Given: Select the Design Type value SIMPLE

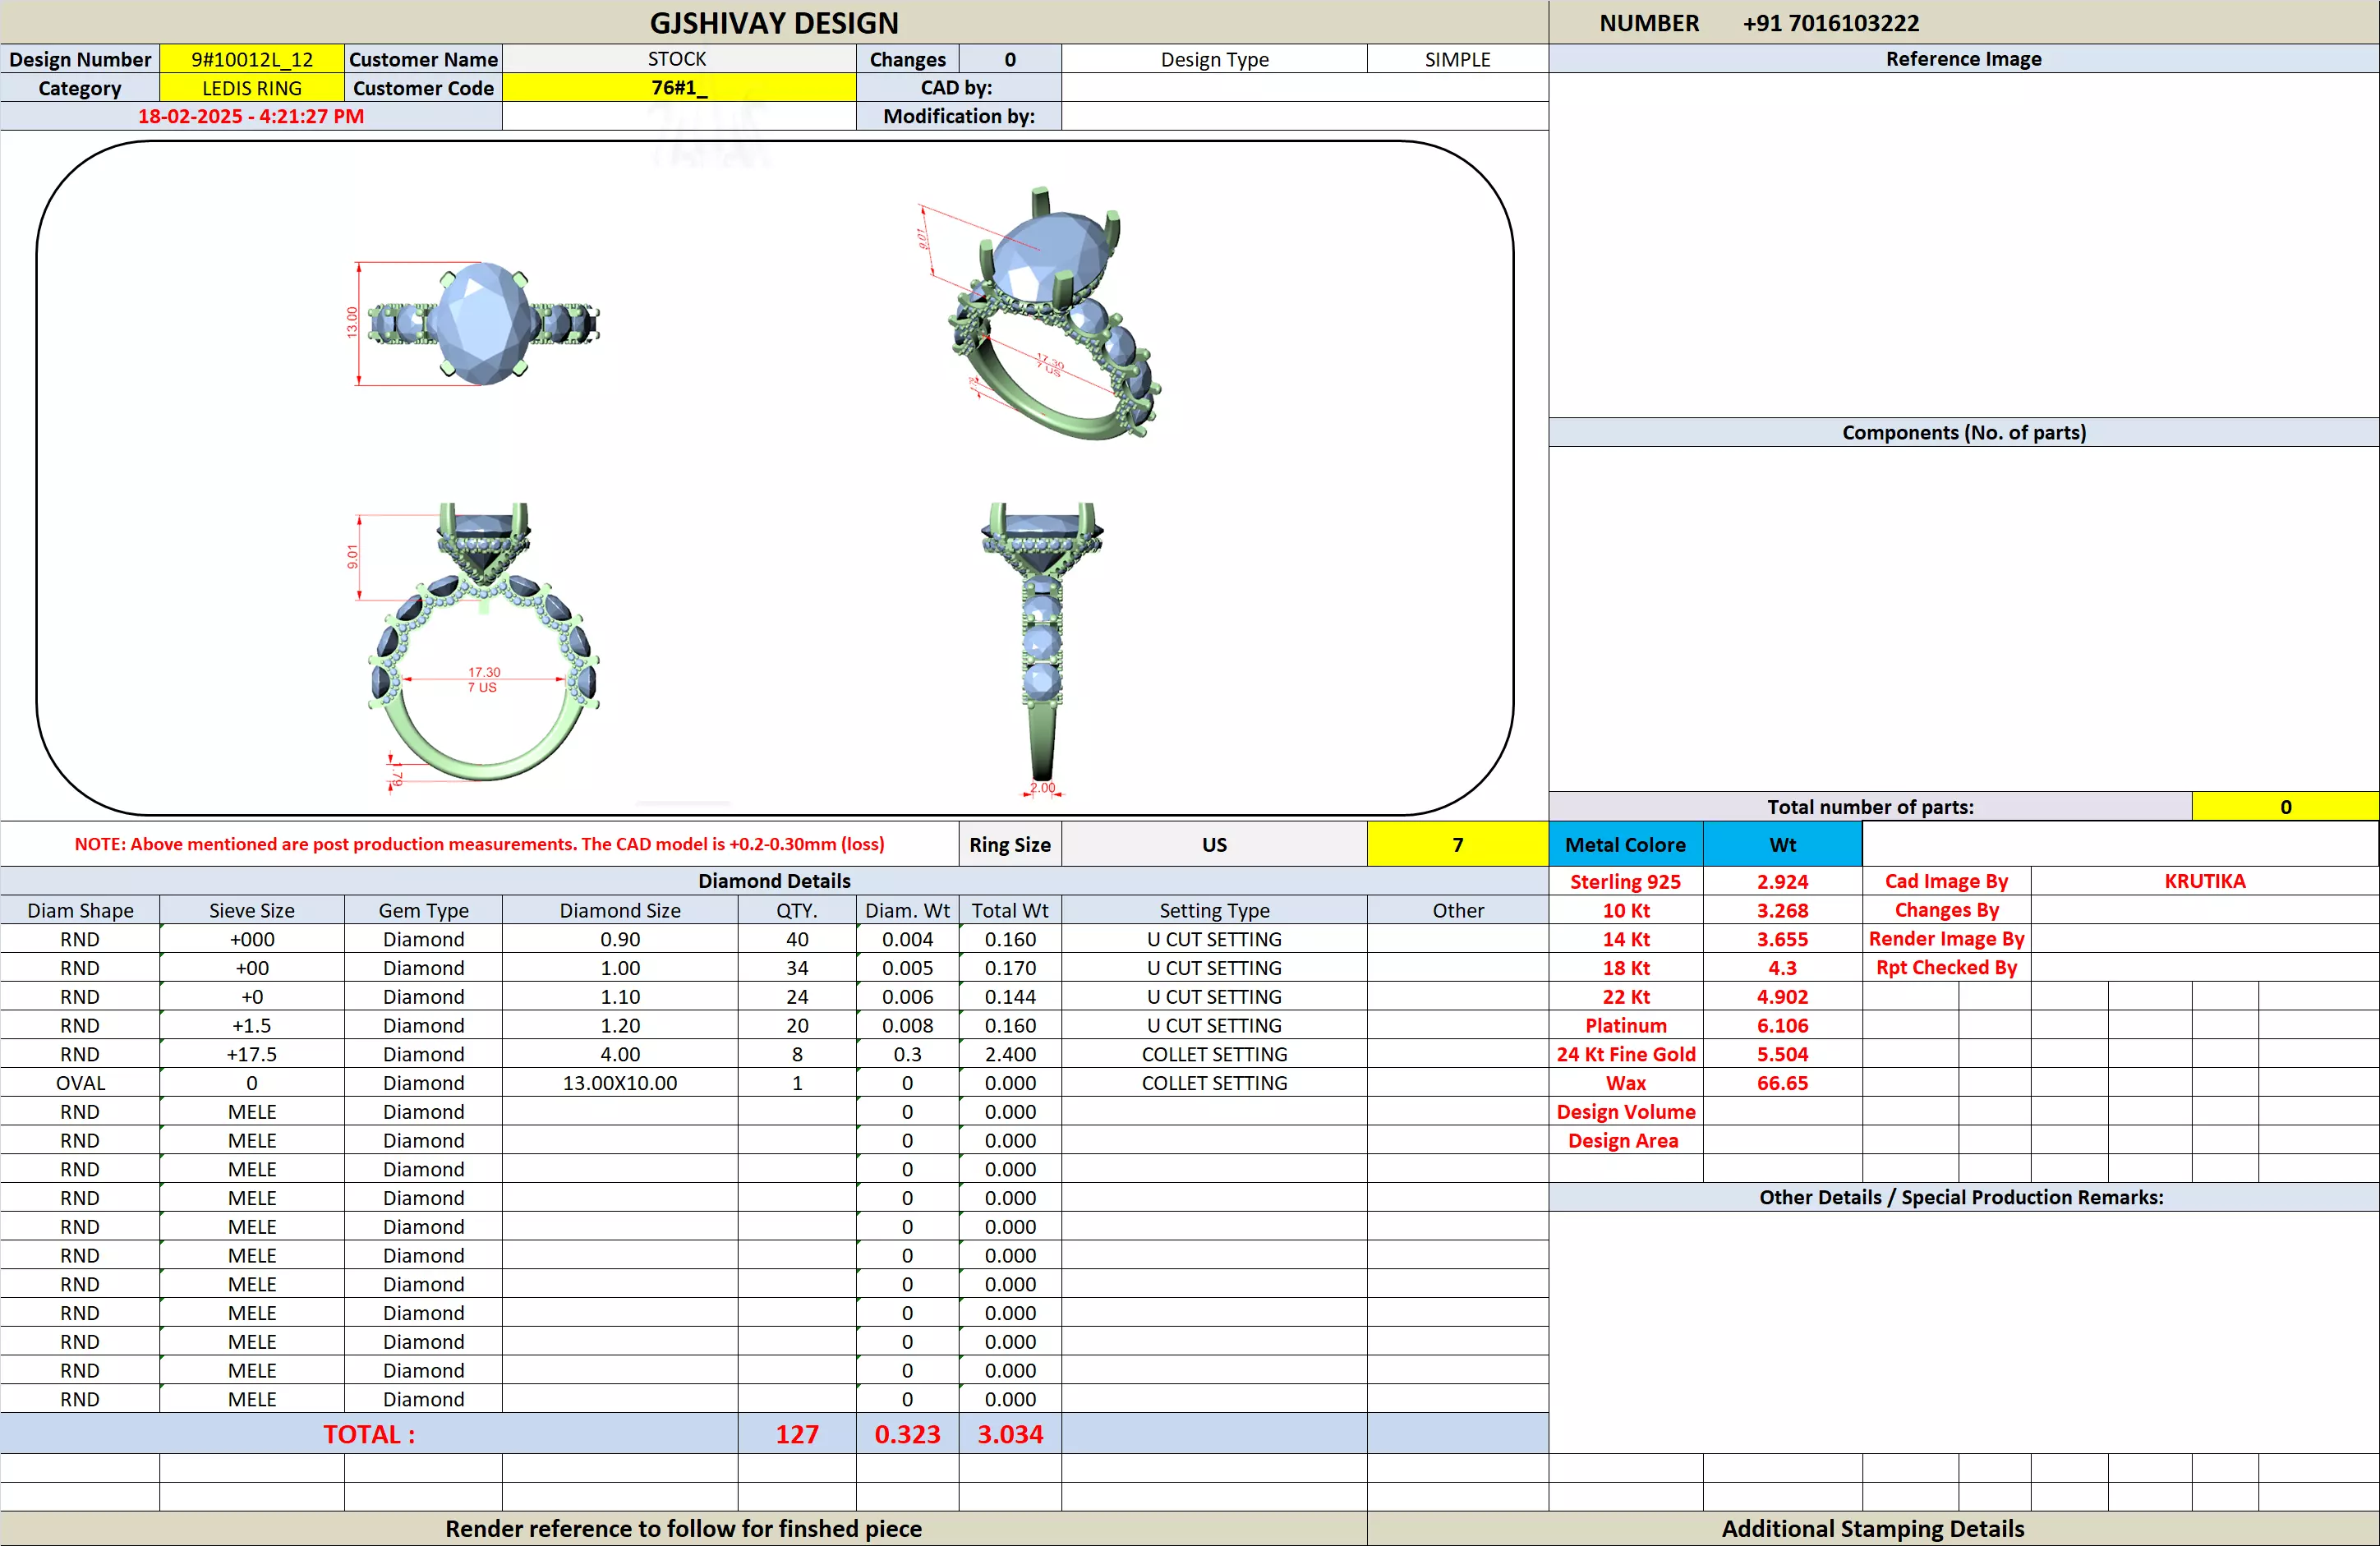Looking at the screenshot, I should [1457, 59].
